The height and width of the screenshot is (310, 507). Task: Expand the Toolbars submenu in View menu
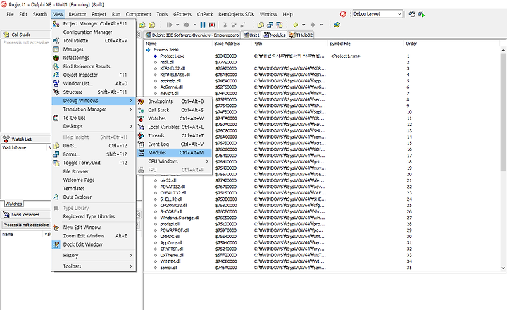pyautogui.click(x=94, y=266)
